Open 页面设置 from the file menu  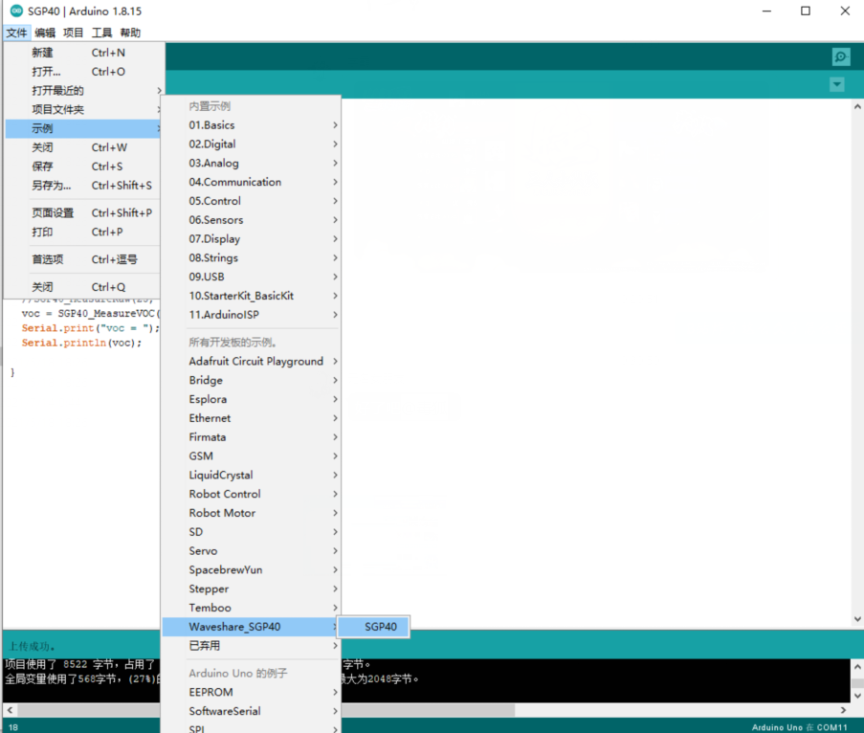[82, 212]
